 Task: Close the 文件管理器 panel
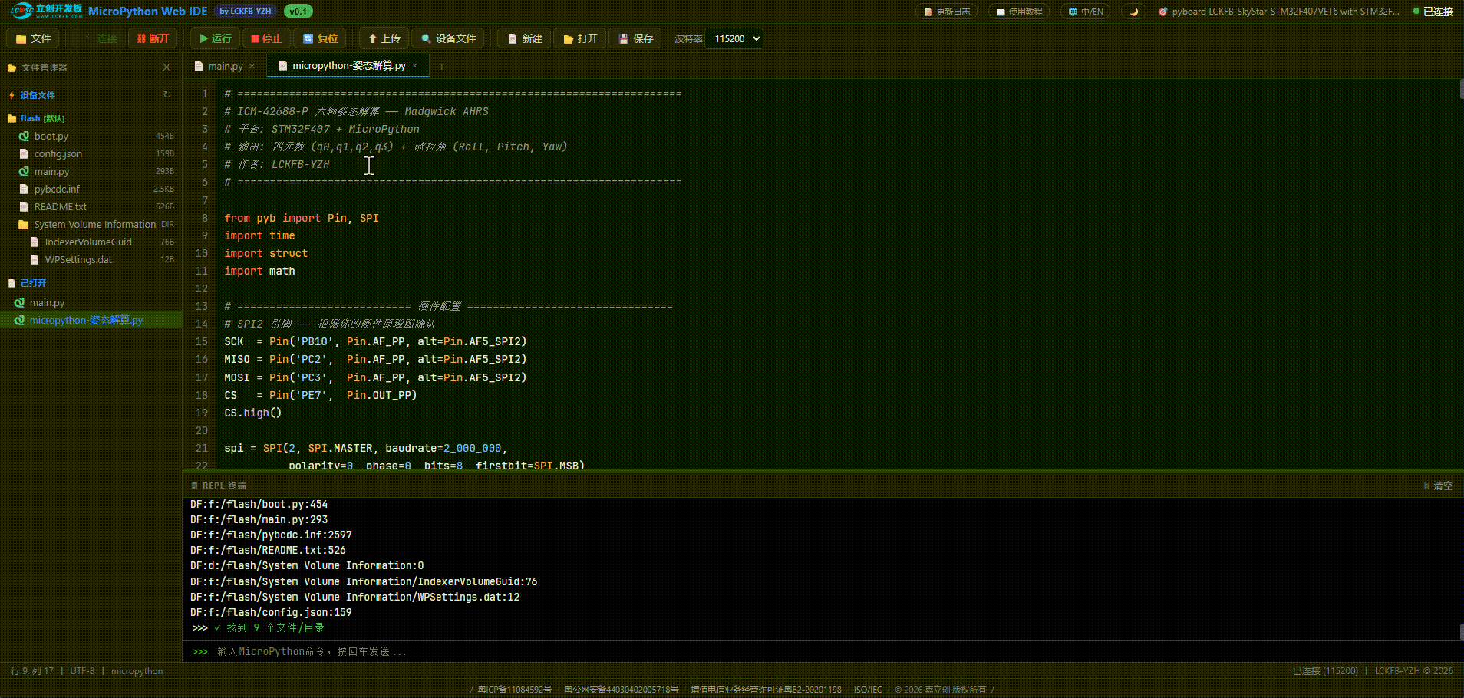[167, 67]
